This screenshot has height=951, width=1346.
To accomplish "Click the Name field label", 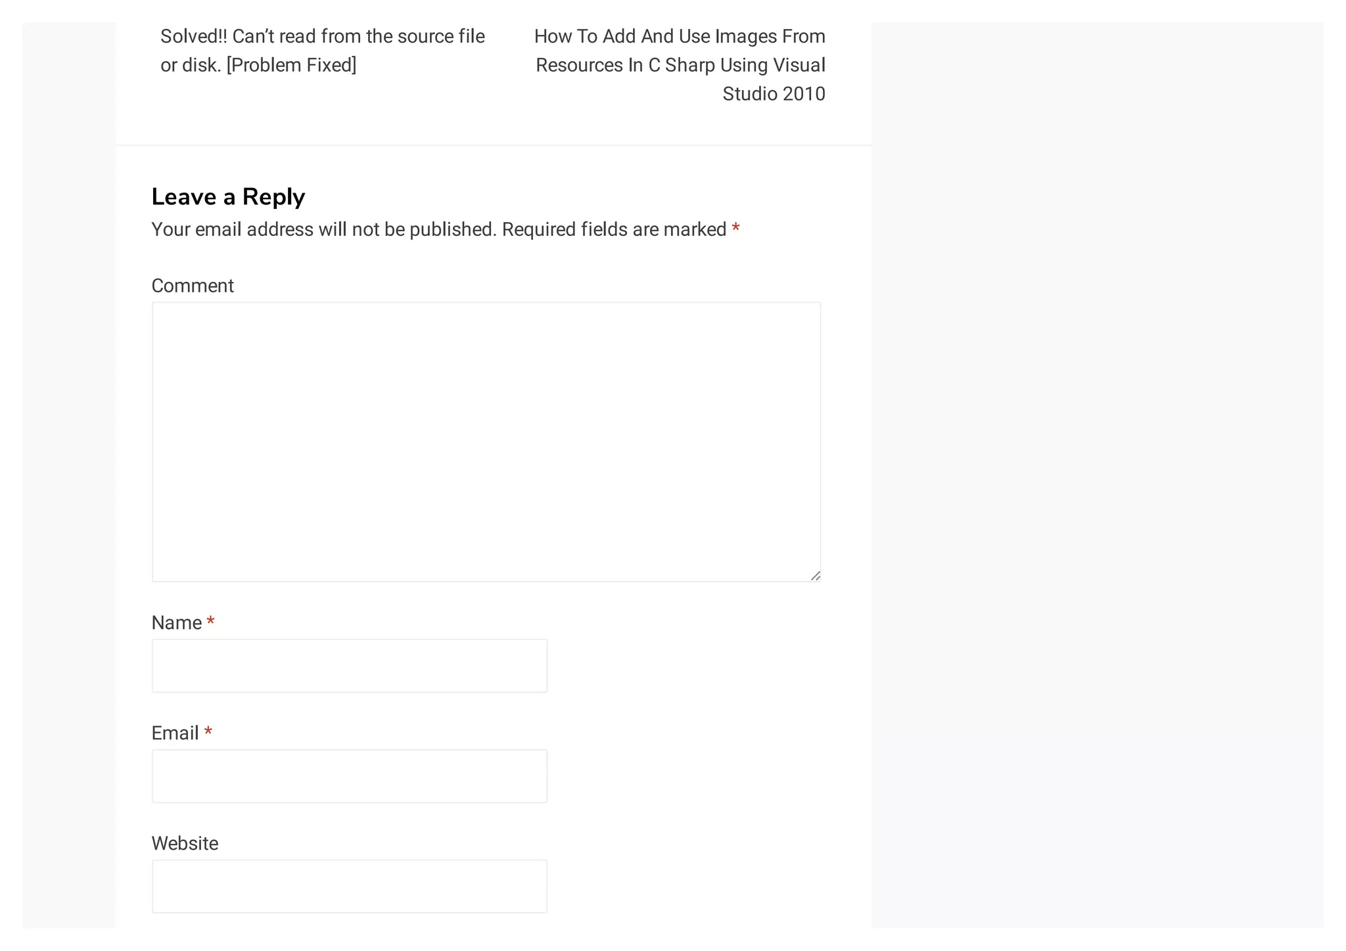I will pos(176,623).
